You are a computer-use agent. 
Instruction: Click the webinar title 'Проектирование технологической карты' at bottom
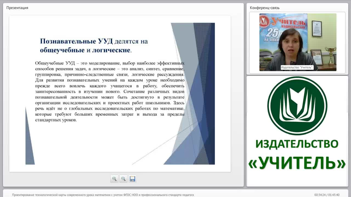(x=103, y=195)
